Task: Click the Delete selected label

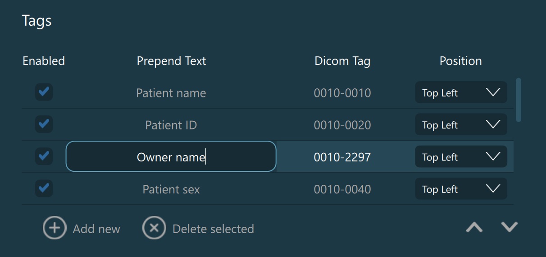Action: [x=213, y=229]
